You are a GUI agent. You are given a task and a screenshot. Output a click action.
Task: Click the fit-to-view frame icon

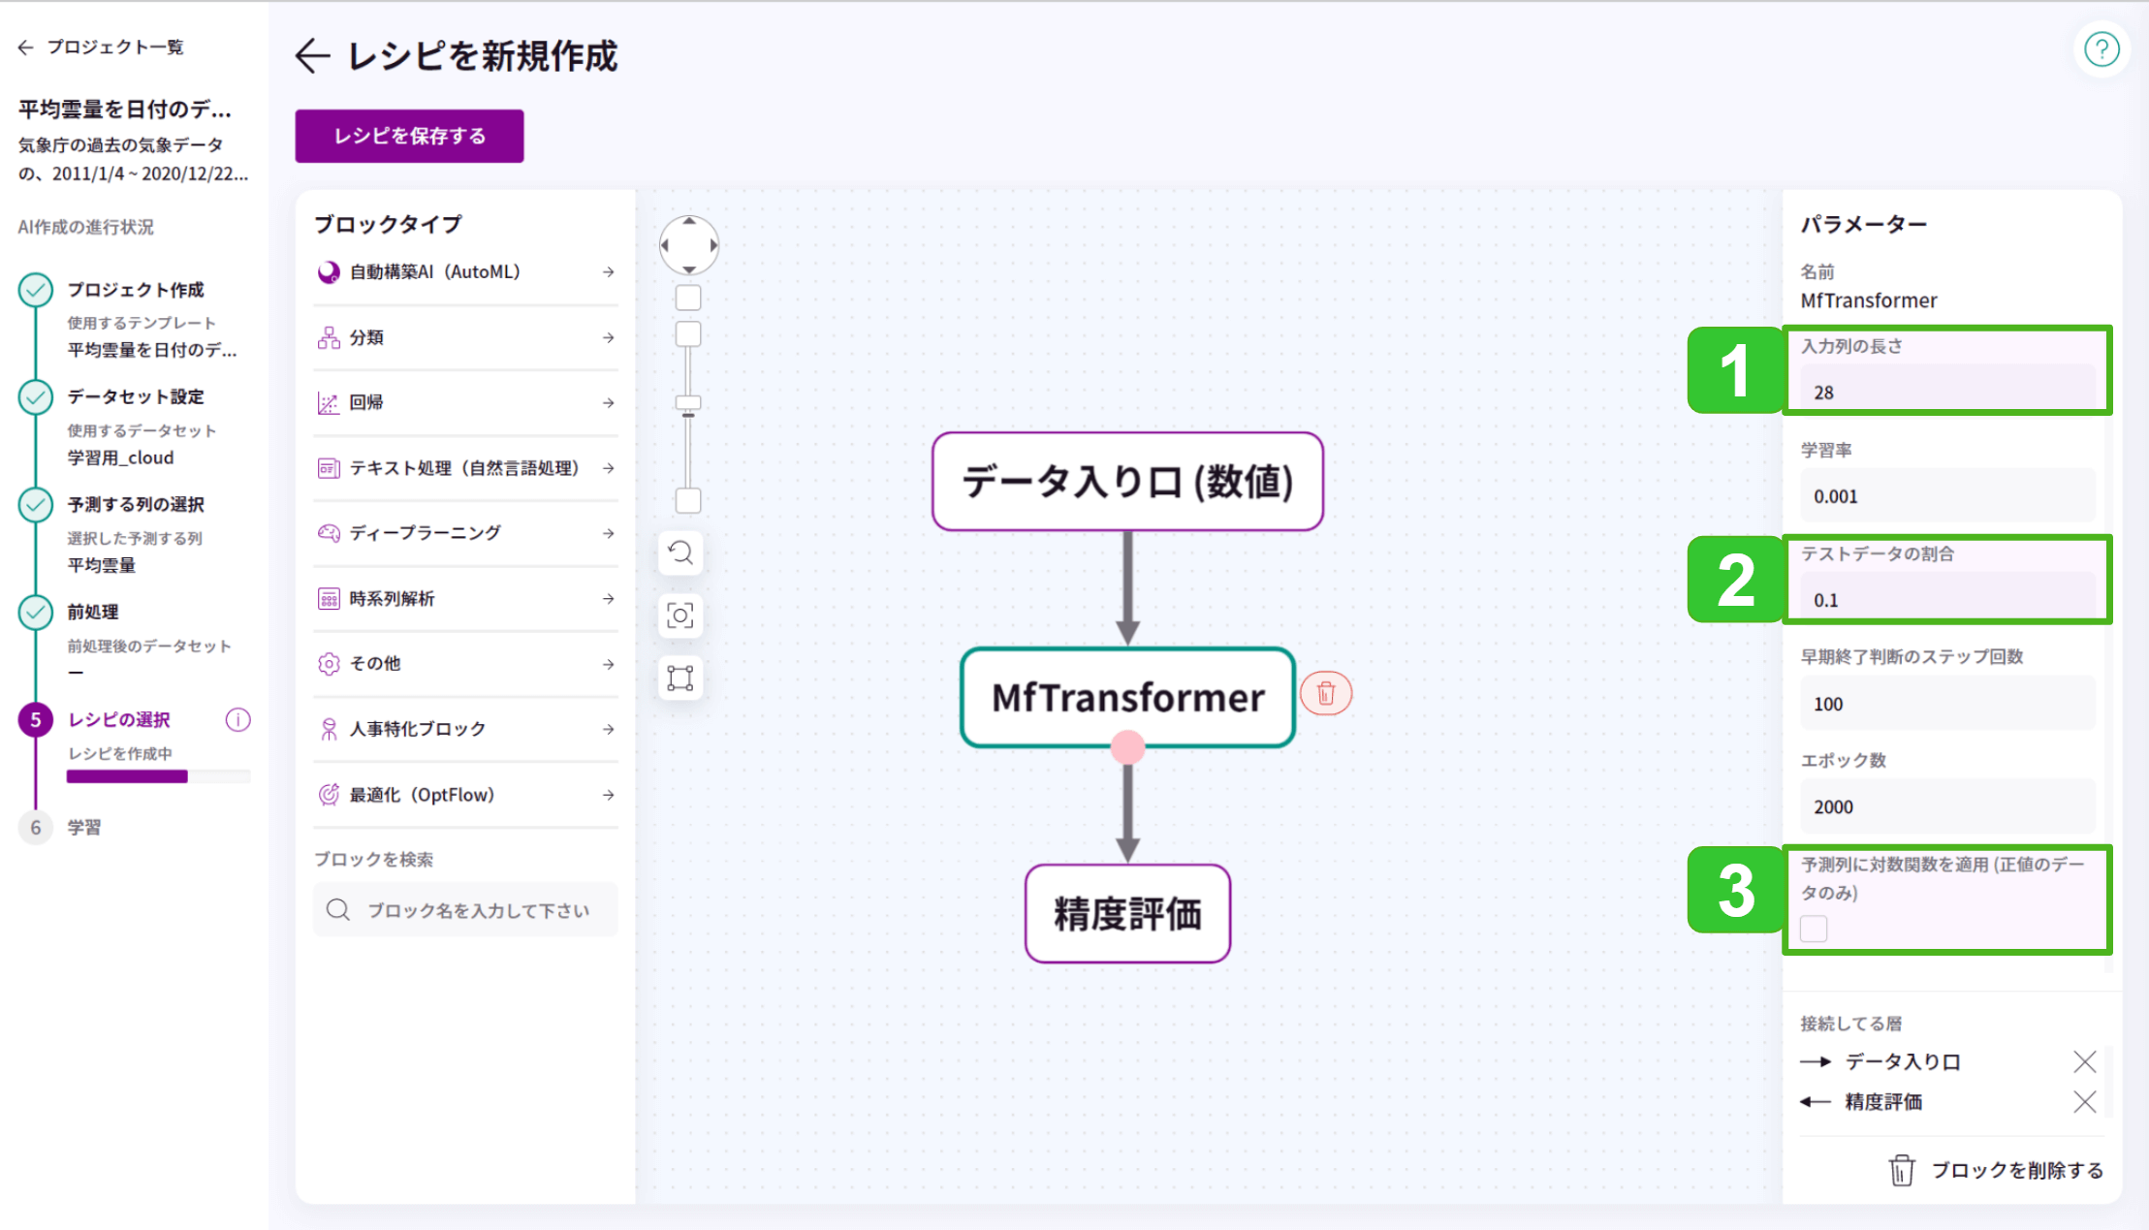[680, 678]
